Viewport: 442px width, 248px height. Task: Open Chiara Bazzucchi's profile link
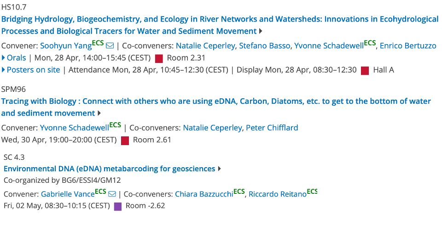(204, 194)
